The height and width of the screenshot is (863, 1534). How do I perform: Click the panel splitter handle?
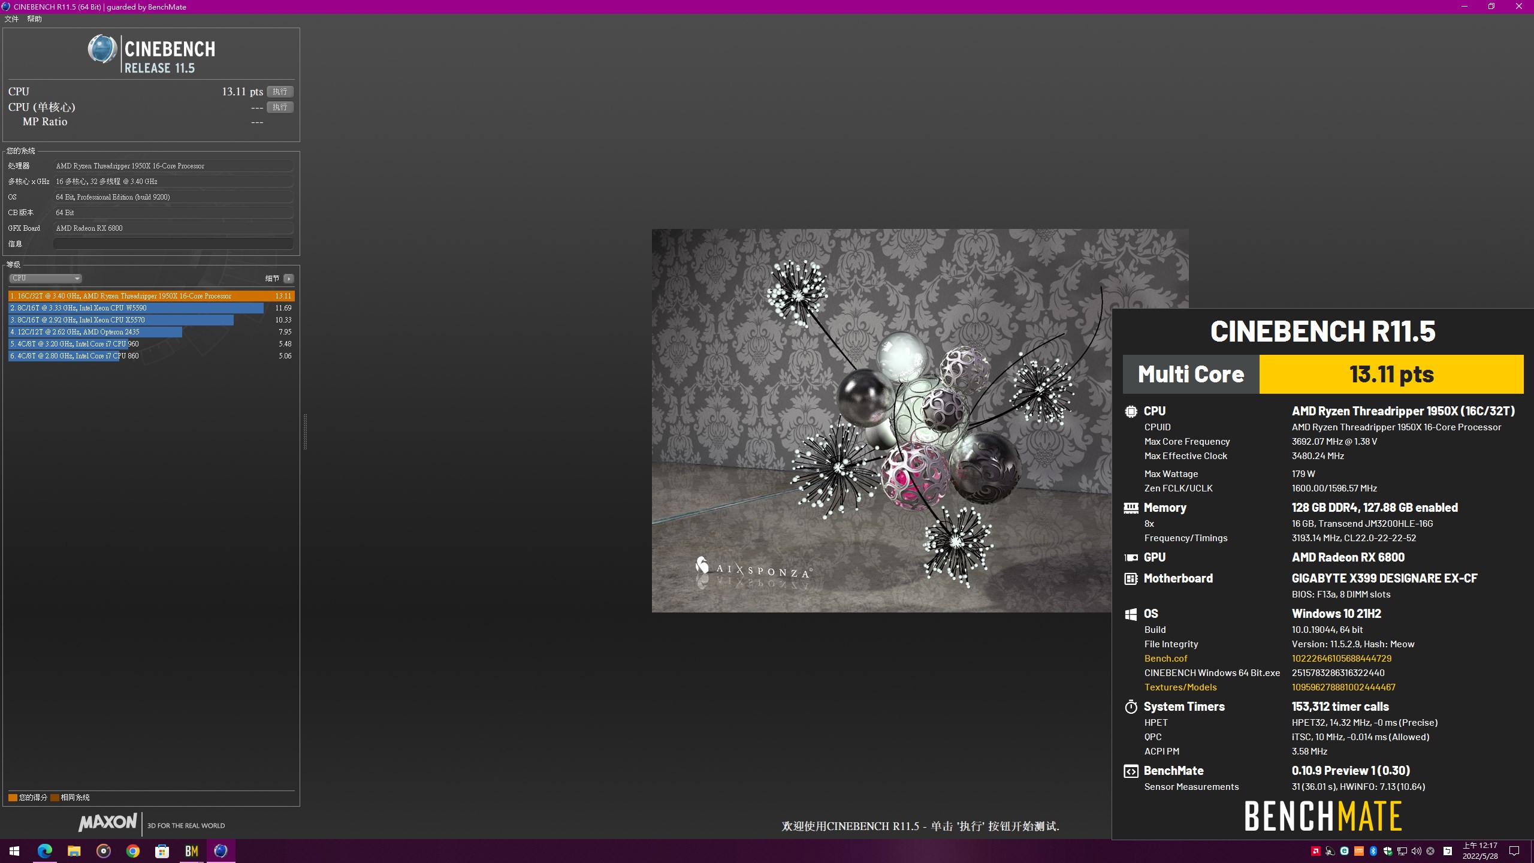click(305, 431)
